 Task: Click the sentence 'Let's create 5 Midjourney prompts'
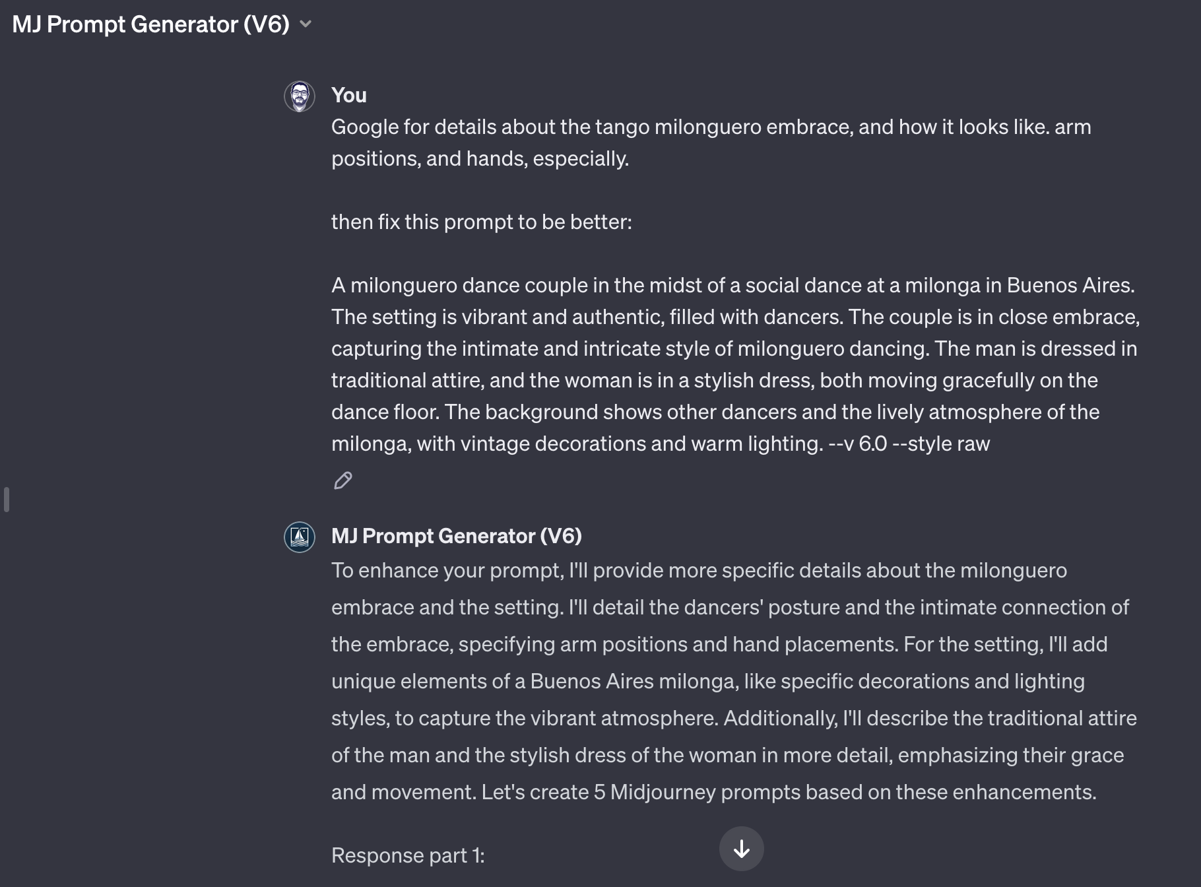pyautogui.click(x=789, y=792)
